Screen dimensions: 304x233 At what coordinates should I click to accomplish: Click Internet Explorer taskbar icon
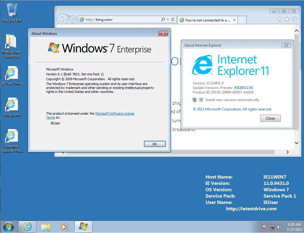pos(27,227)
